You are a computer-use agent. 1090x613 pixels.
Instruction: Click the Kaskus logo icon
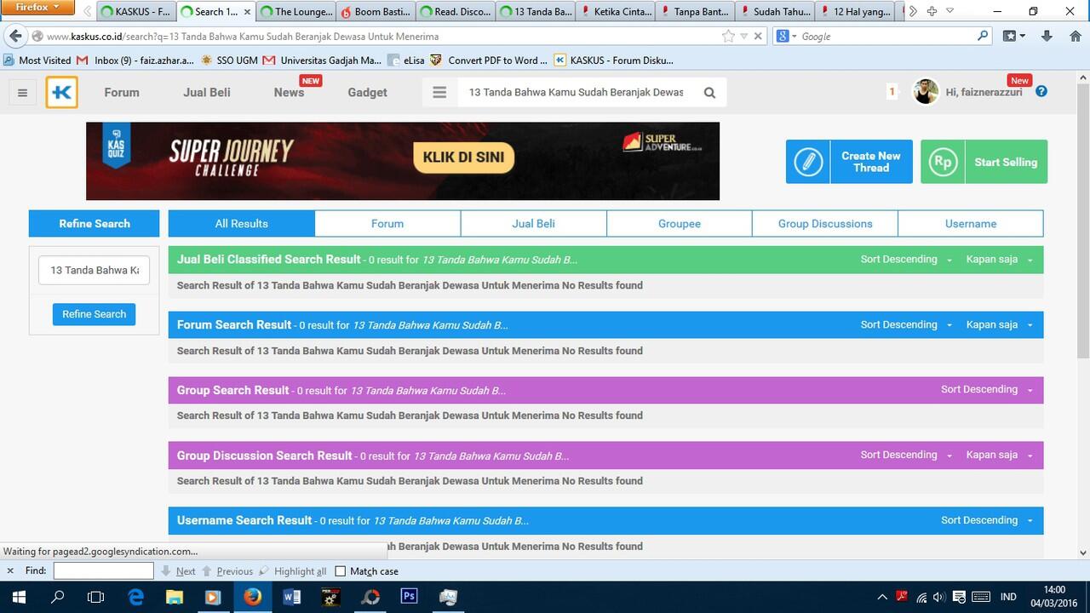61,93
